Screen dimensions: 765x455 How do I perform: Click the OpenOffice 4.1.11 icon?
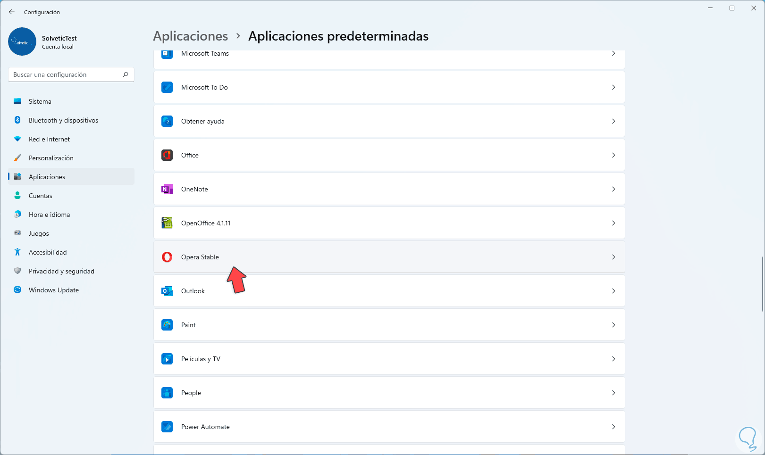click(167, 223)
